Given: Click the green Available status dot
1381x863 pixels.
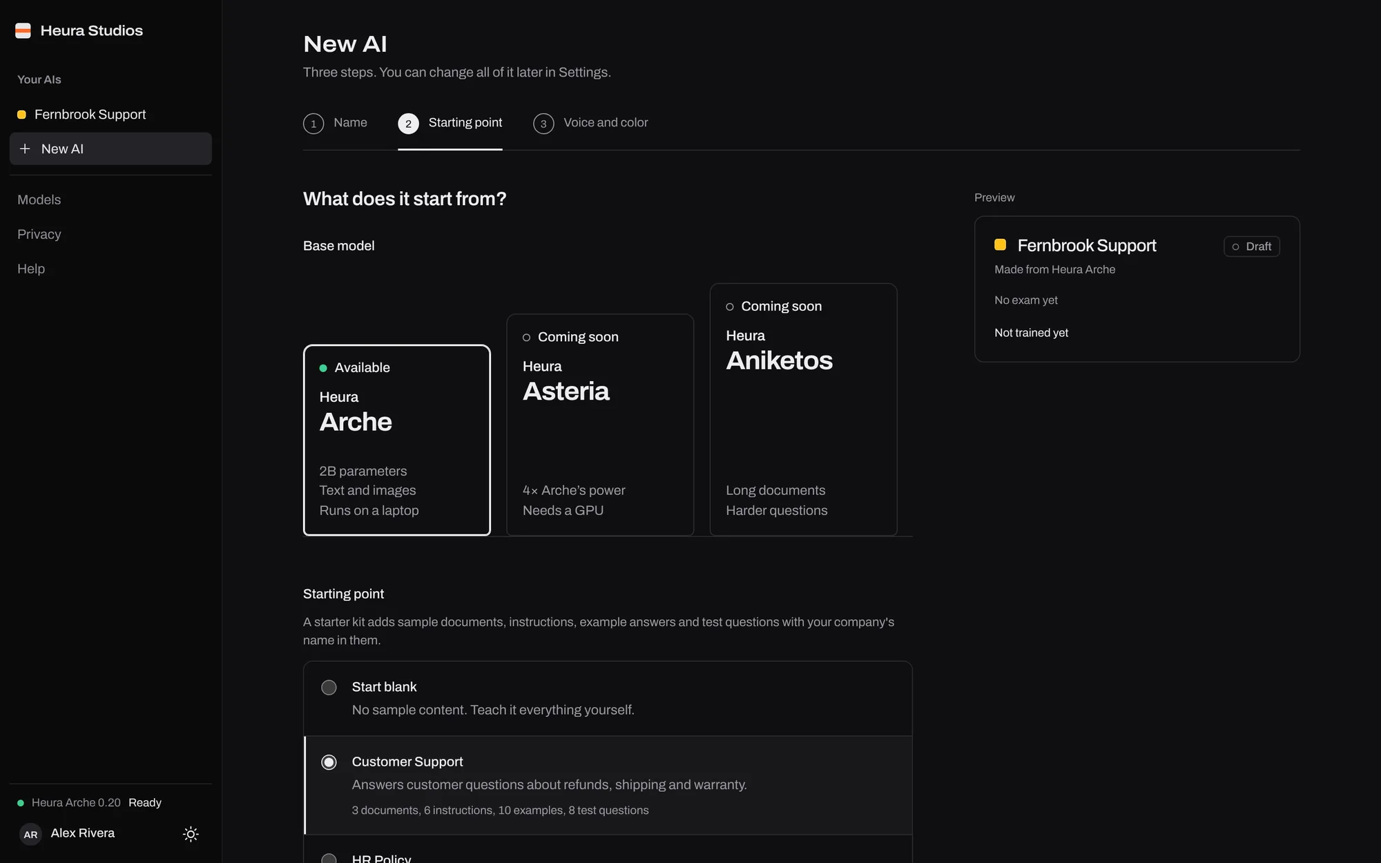Looking at the screenshot, I should tap(323, 368).
